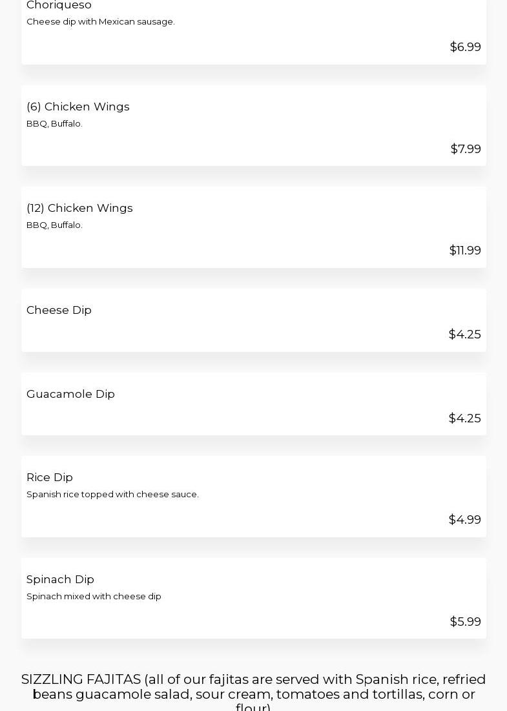The height and width of the screenshot is (711, 507).
Task: Click BBQ, Buffalo text under (12) Chicken Wings
Action: tap(54, 225)
